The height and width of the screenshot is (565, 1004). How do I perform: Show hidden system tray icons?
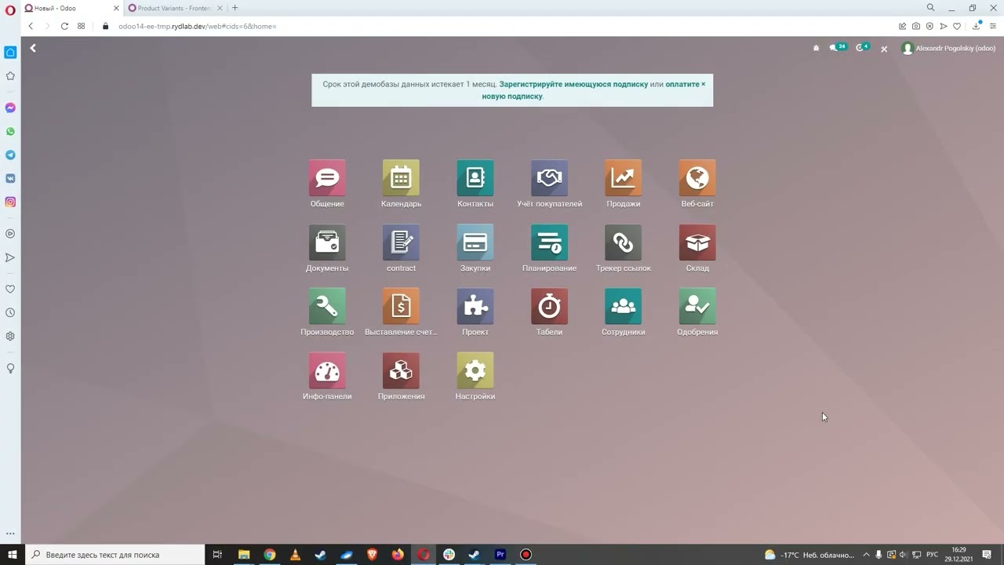click(866, 555)
